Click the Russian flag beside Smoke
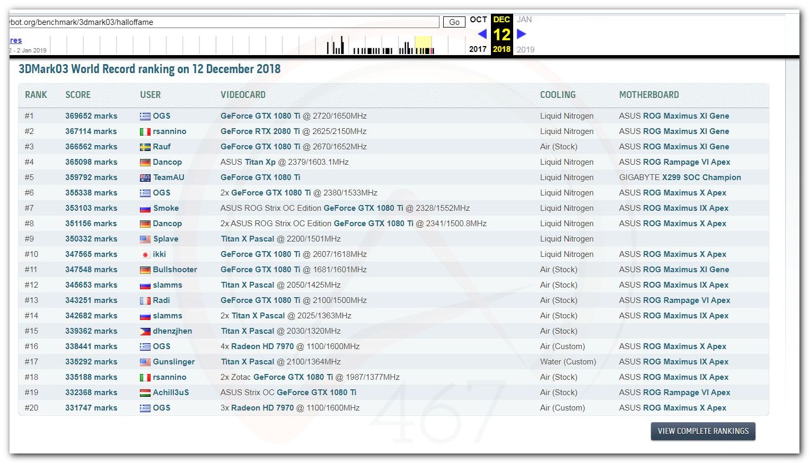 [145, 208]
